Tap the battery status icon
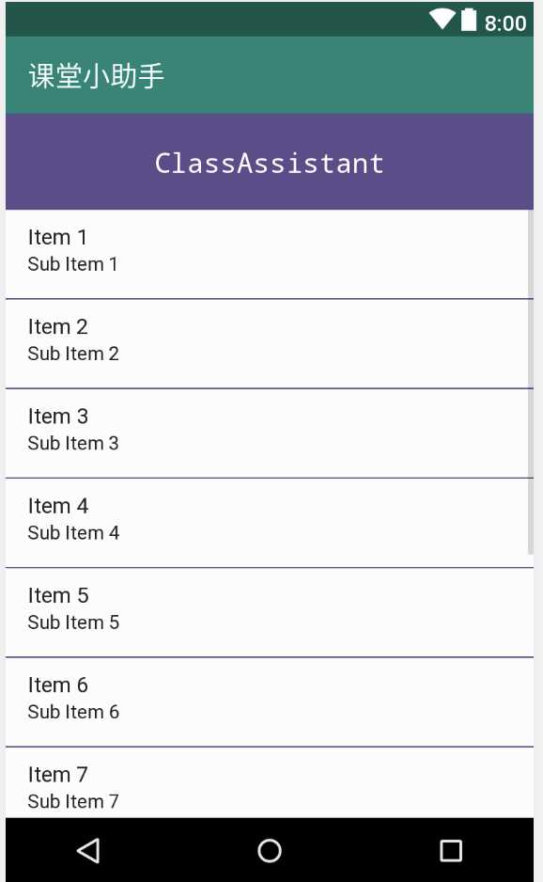This screenshot has width=543, height=882. 469,20
